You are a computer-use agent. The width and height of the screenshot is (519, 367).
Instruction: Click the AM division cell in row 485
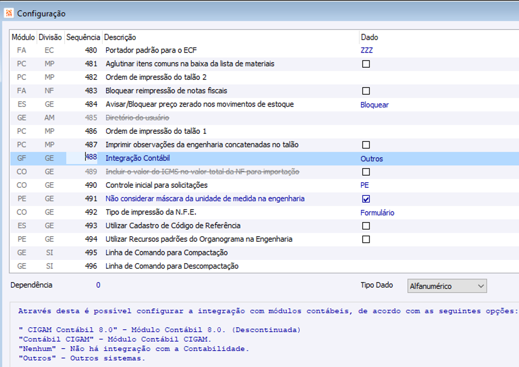coord(49,118)
